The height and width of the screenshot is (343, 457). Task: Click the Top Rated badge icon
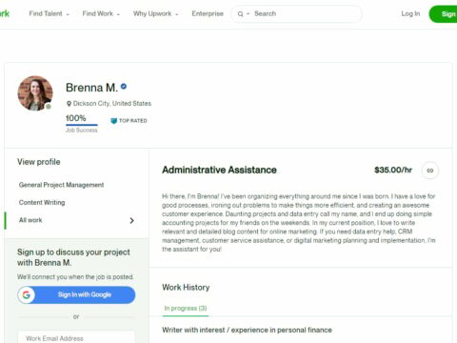pos(113,121)
